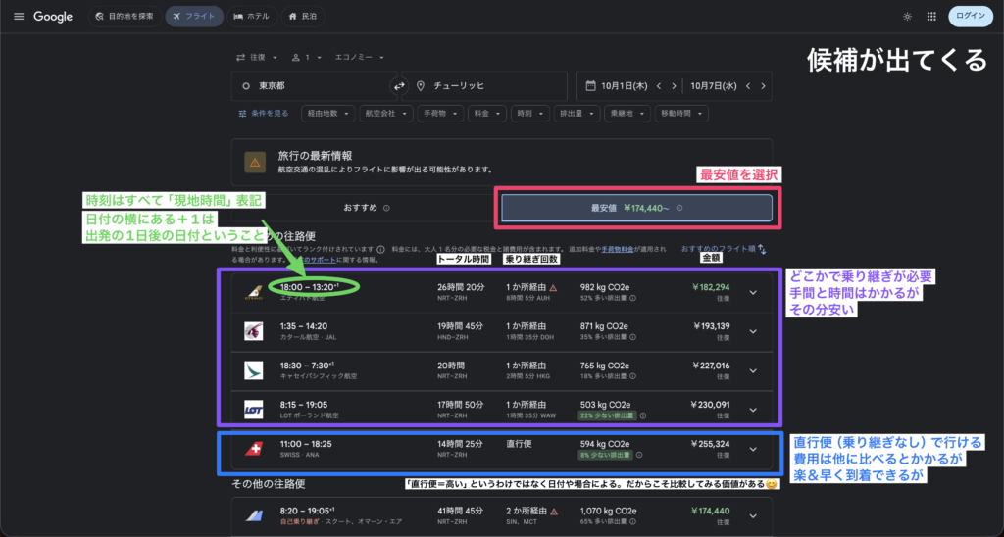Open the 排出量 filter
The width and height of the screenshot is (1004, 537).
click(577, 114)
